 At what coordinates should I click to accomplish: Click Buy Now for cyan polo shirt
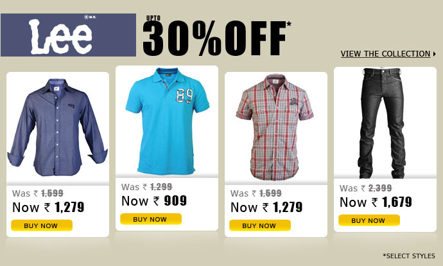coord(151,219)
